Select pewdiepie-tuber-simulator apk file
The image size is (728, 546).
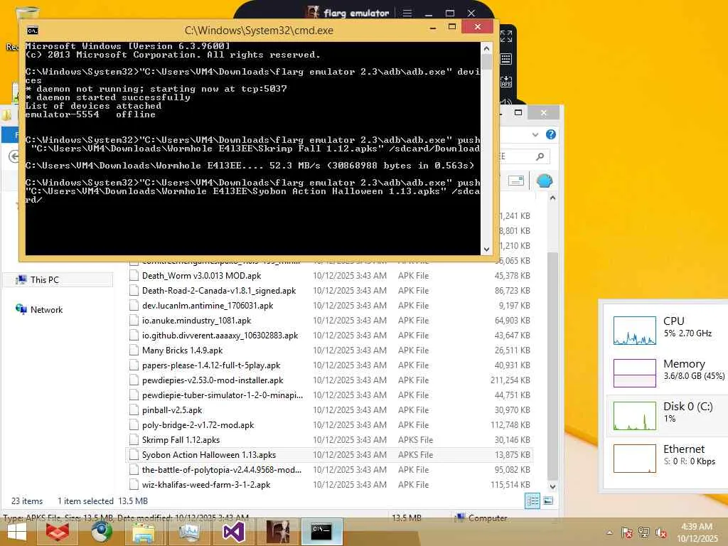coord(223,395)
